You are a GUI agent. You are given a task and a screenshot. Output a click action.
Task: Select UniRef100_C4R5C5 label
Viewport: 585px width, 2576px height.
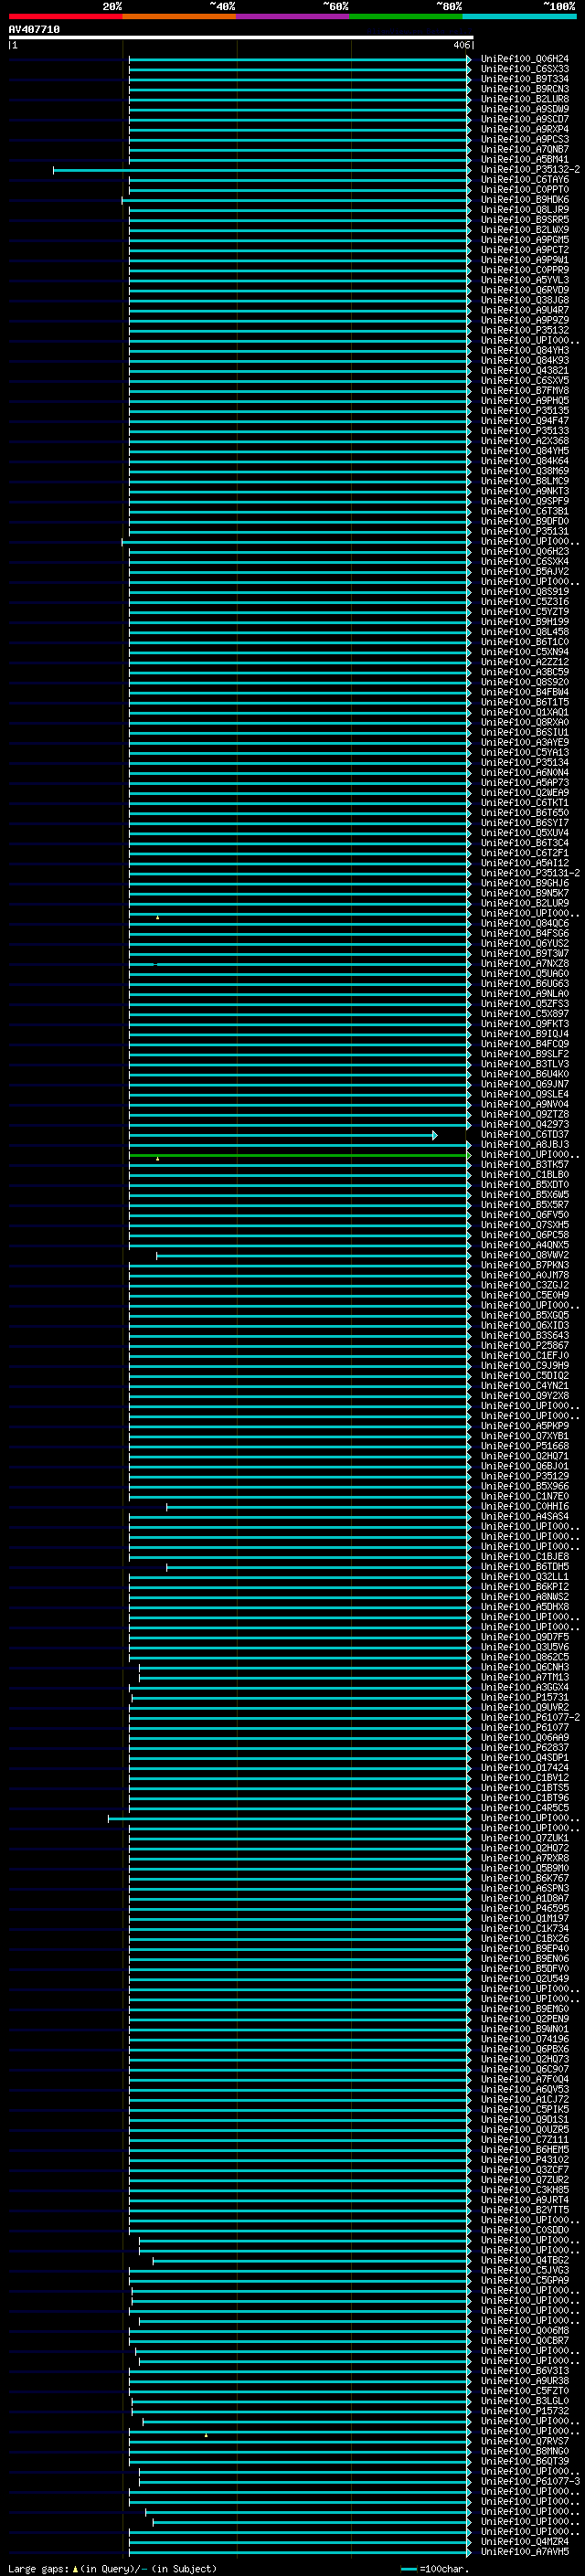pos(524,1808)
